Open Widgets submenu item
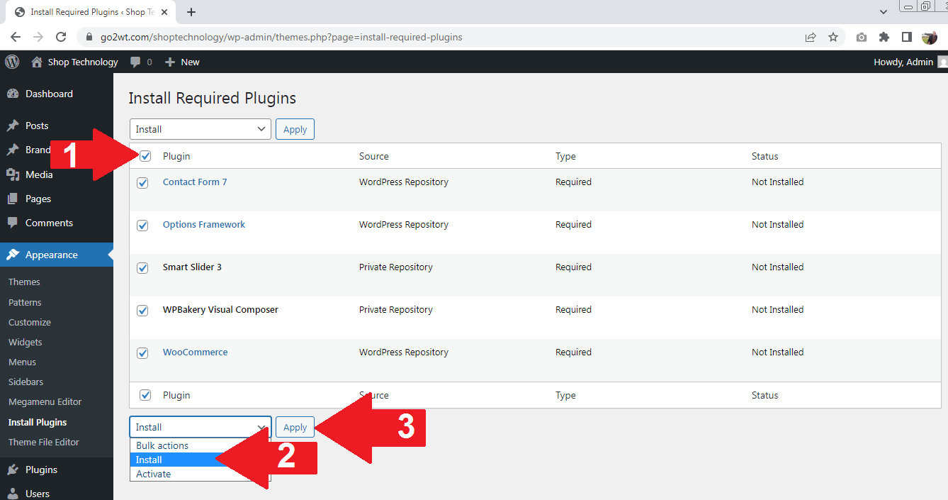 click(x=26, y=342)
